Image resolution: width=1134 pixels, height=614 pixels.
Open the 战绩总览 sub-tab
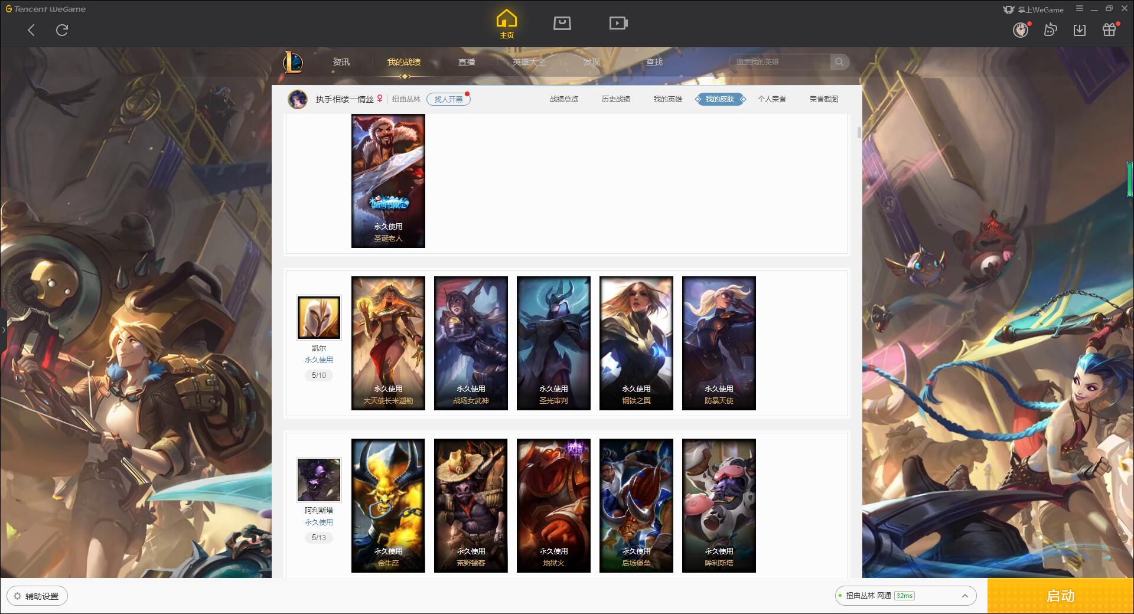coord(564,99)
